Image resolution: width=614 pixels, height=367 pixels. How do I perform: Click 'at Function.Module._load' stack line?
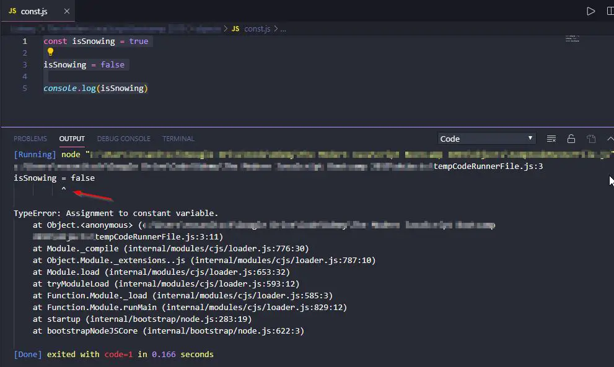click(x=183, y=295)
